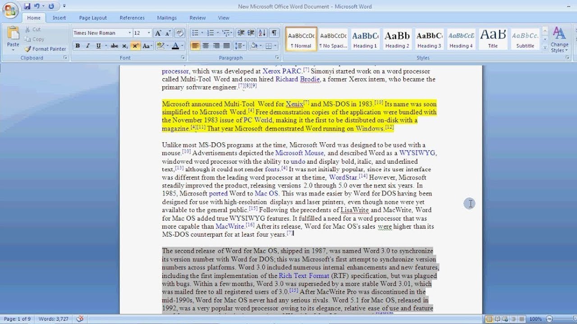Open the Review tab
This screenshot has height=324, width=577.
click(197, 18)
